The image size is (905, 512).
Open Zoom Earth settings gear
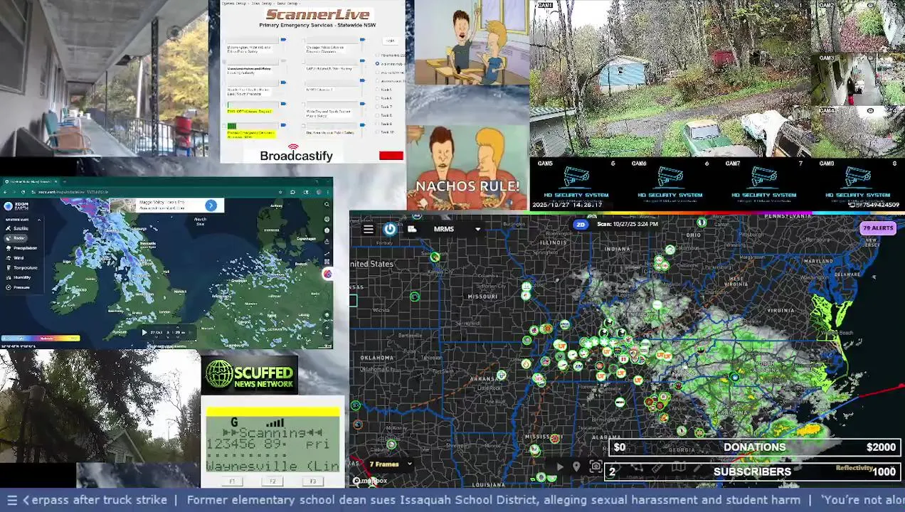[x=327, y=219]
